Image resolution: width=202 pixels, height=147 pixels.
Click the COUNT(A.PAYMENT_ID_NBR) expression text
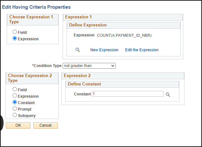coord(124,35)
